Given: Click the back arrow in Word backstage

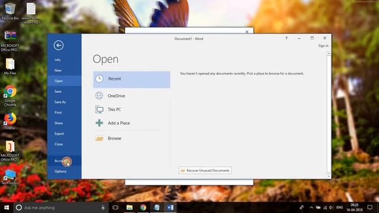Looking at the screenshot, I should [59, 45].
